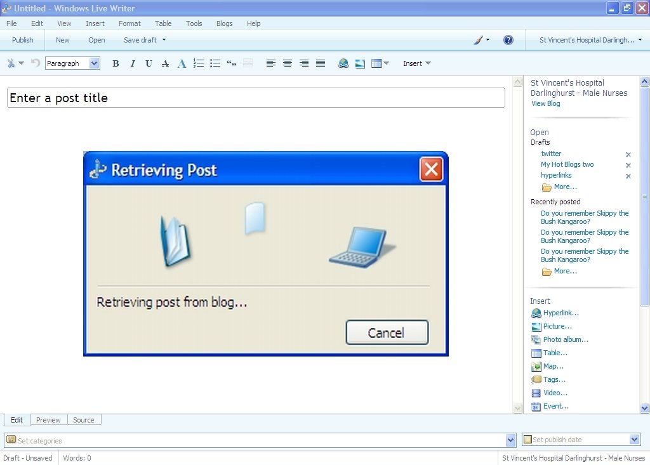This screenshot has width=650, height=465.
Task: Apply bulleted list formatting
Action: pyautogui.click(x=215, y=63)
